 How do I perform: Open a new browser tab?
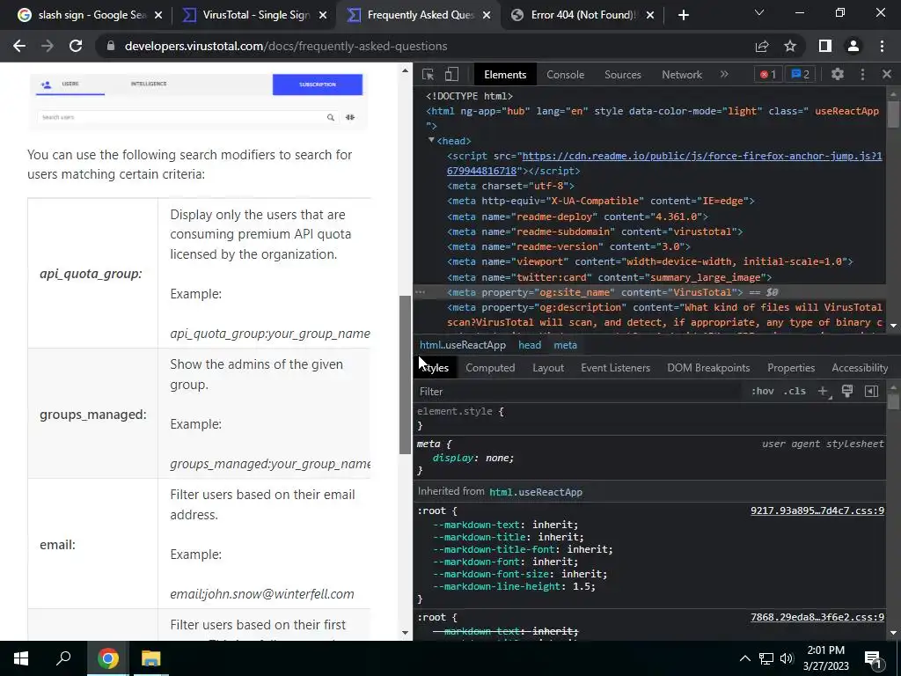tap(683, 15)
